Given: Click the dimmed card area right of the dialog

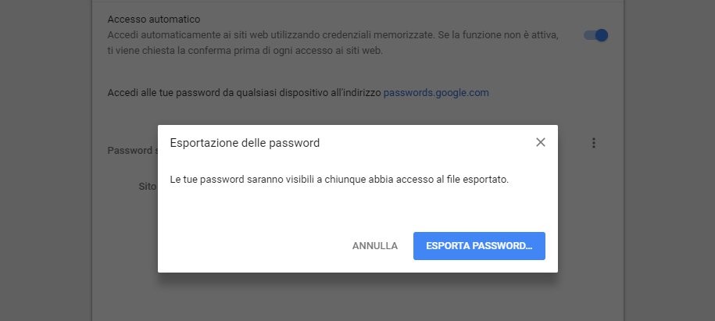Looking at the screenshot, I should [x=591, y=219].
